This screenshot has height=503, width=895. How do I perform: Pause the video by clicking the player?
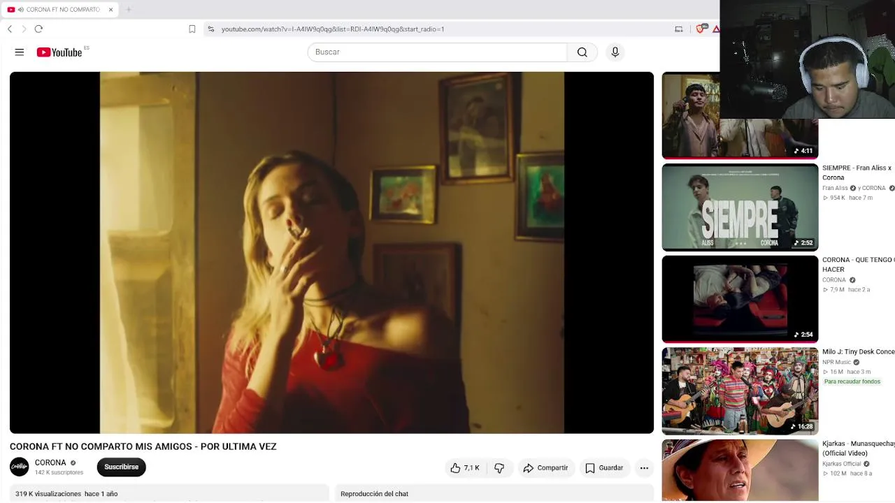click(331, 252)
